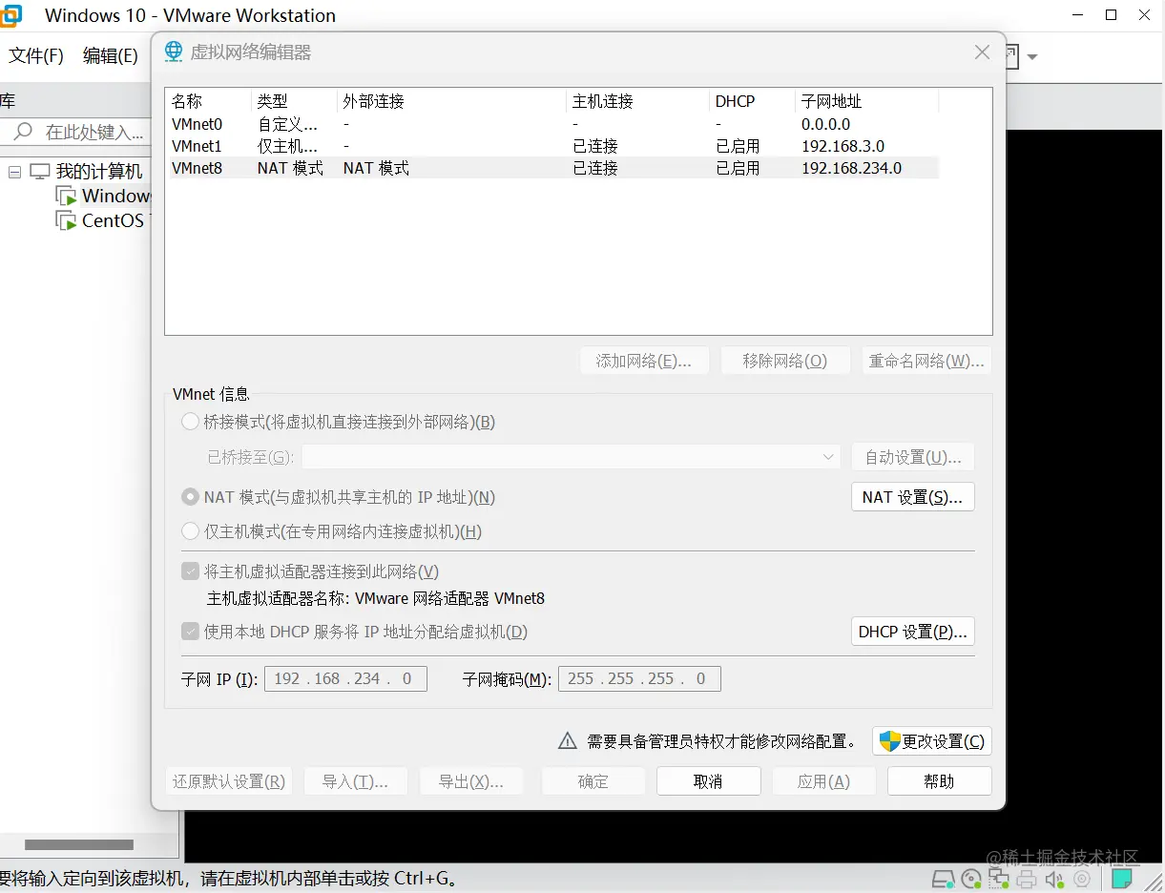Click the printer status icon
Image resolution: width=1165 pixels, height=893 pixels.
point(1027,879)
